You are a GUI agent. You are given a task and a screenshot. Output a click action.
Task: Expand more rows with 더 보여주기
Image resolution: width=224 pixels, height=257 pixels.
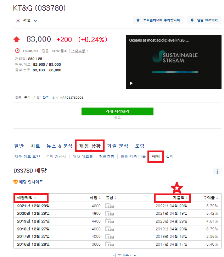point(124,255)
